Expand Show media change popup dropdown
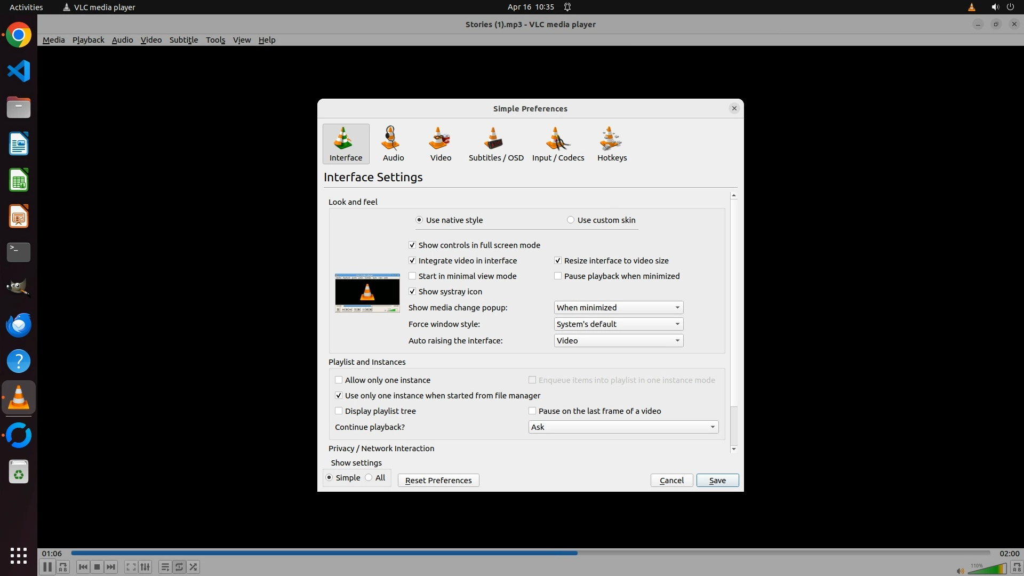Viewport: 1024px width, 576px height. click(618, 308)
